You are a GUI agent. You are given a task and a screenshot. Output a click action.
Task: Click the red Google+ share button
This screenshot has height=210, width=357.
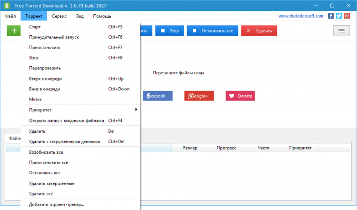pos(199,96)
